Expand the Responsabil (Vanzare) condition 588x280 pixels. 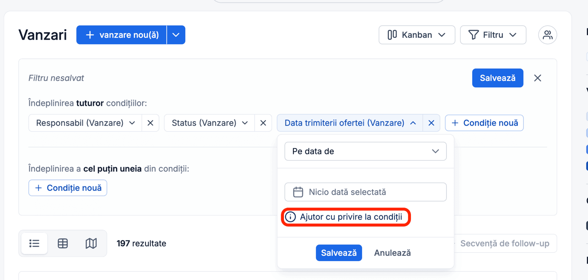(85, 123)
